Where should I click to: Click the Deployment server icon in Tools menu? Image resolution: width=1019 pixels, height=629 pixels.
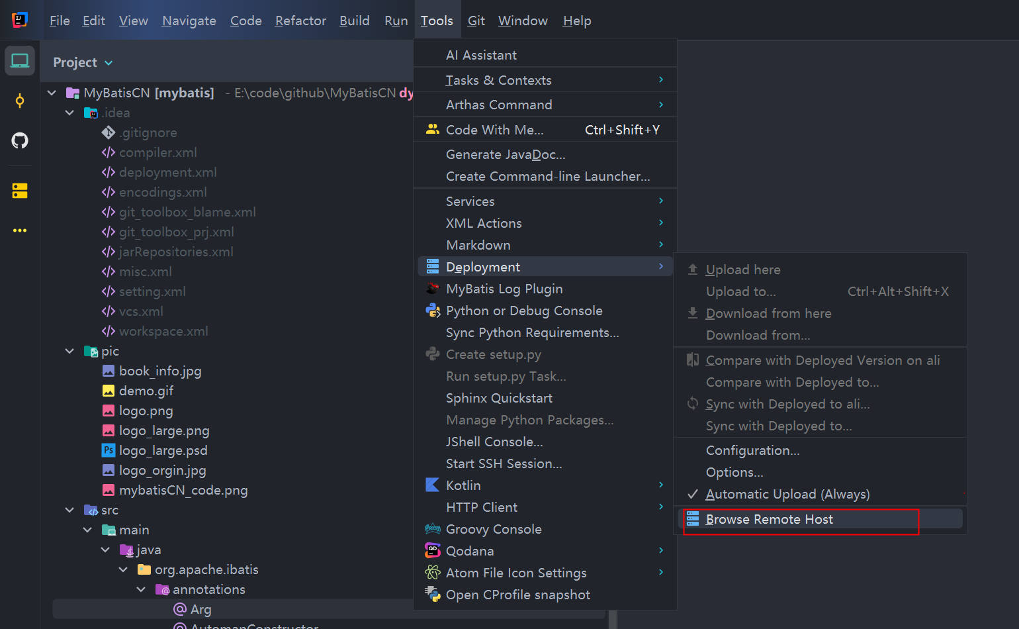433,266
